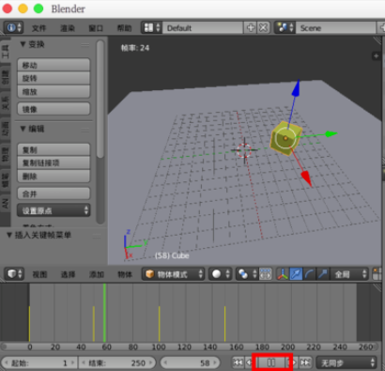The width and height of the screenshot is (385, 371).
Task: Jump to the first frame of timeline
Action: (x=238, y=363)
